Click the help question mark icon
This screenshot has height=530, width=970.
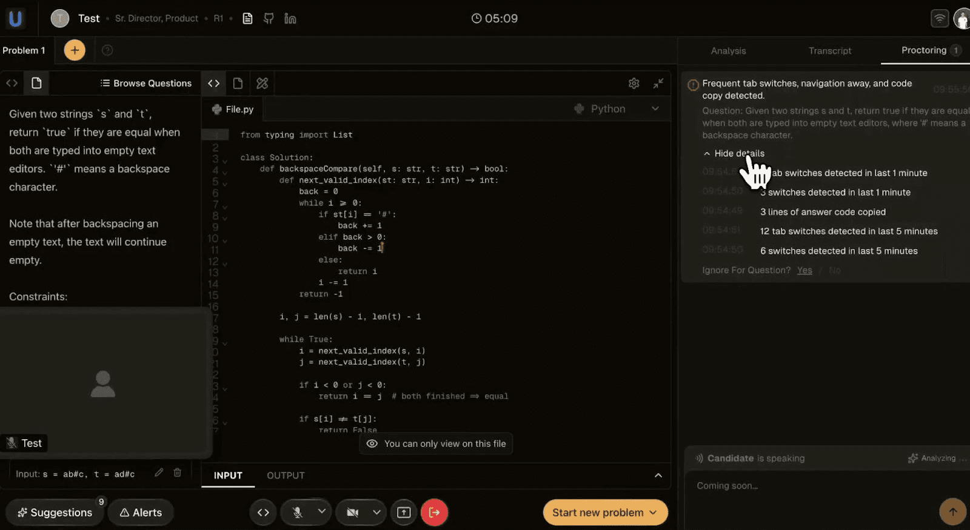[107, 50]
